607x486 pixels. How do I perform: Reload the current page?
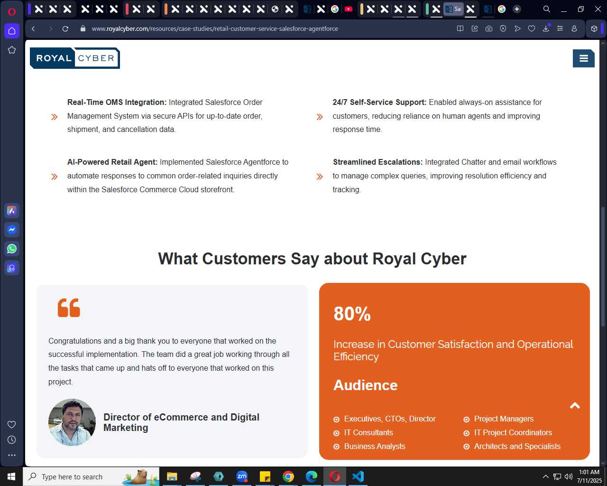[65, 28]
